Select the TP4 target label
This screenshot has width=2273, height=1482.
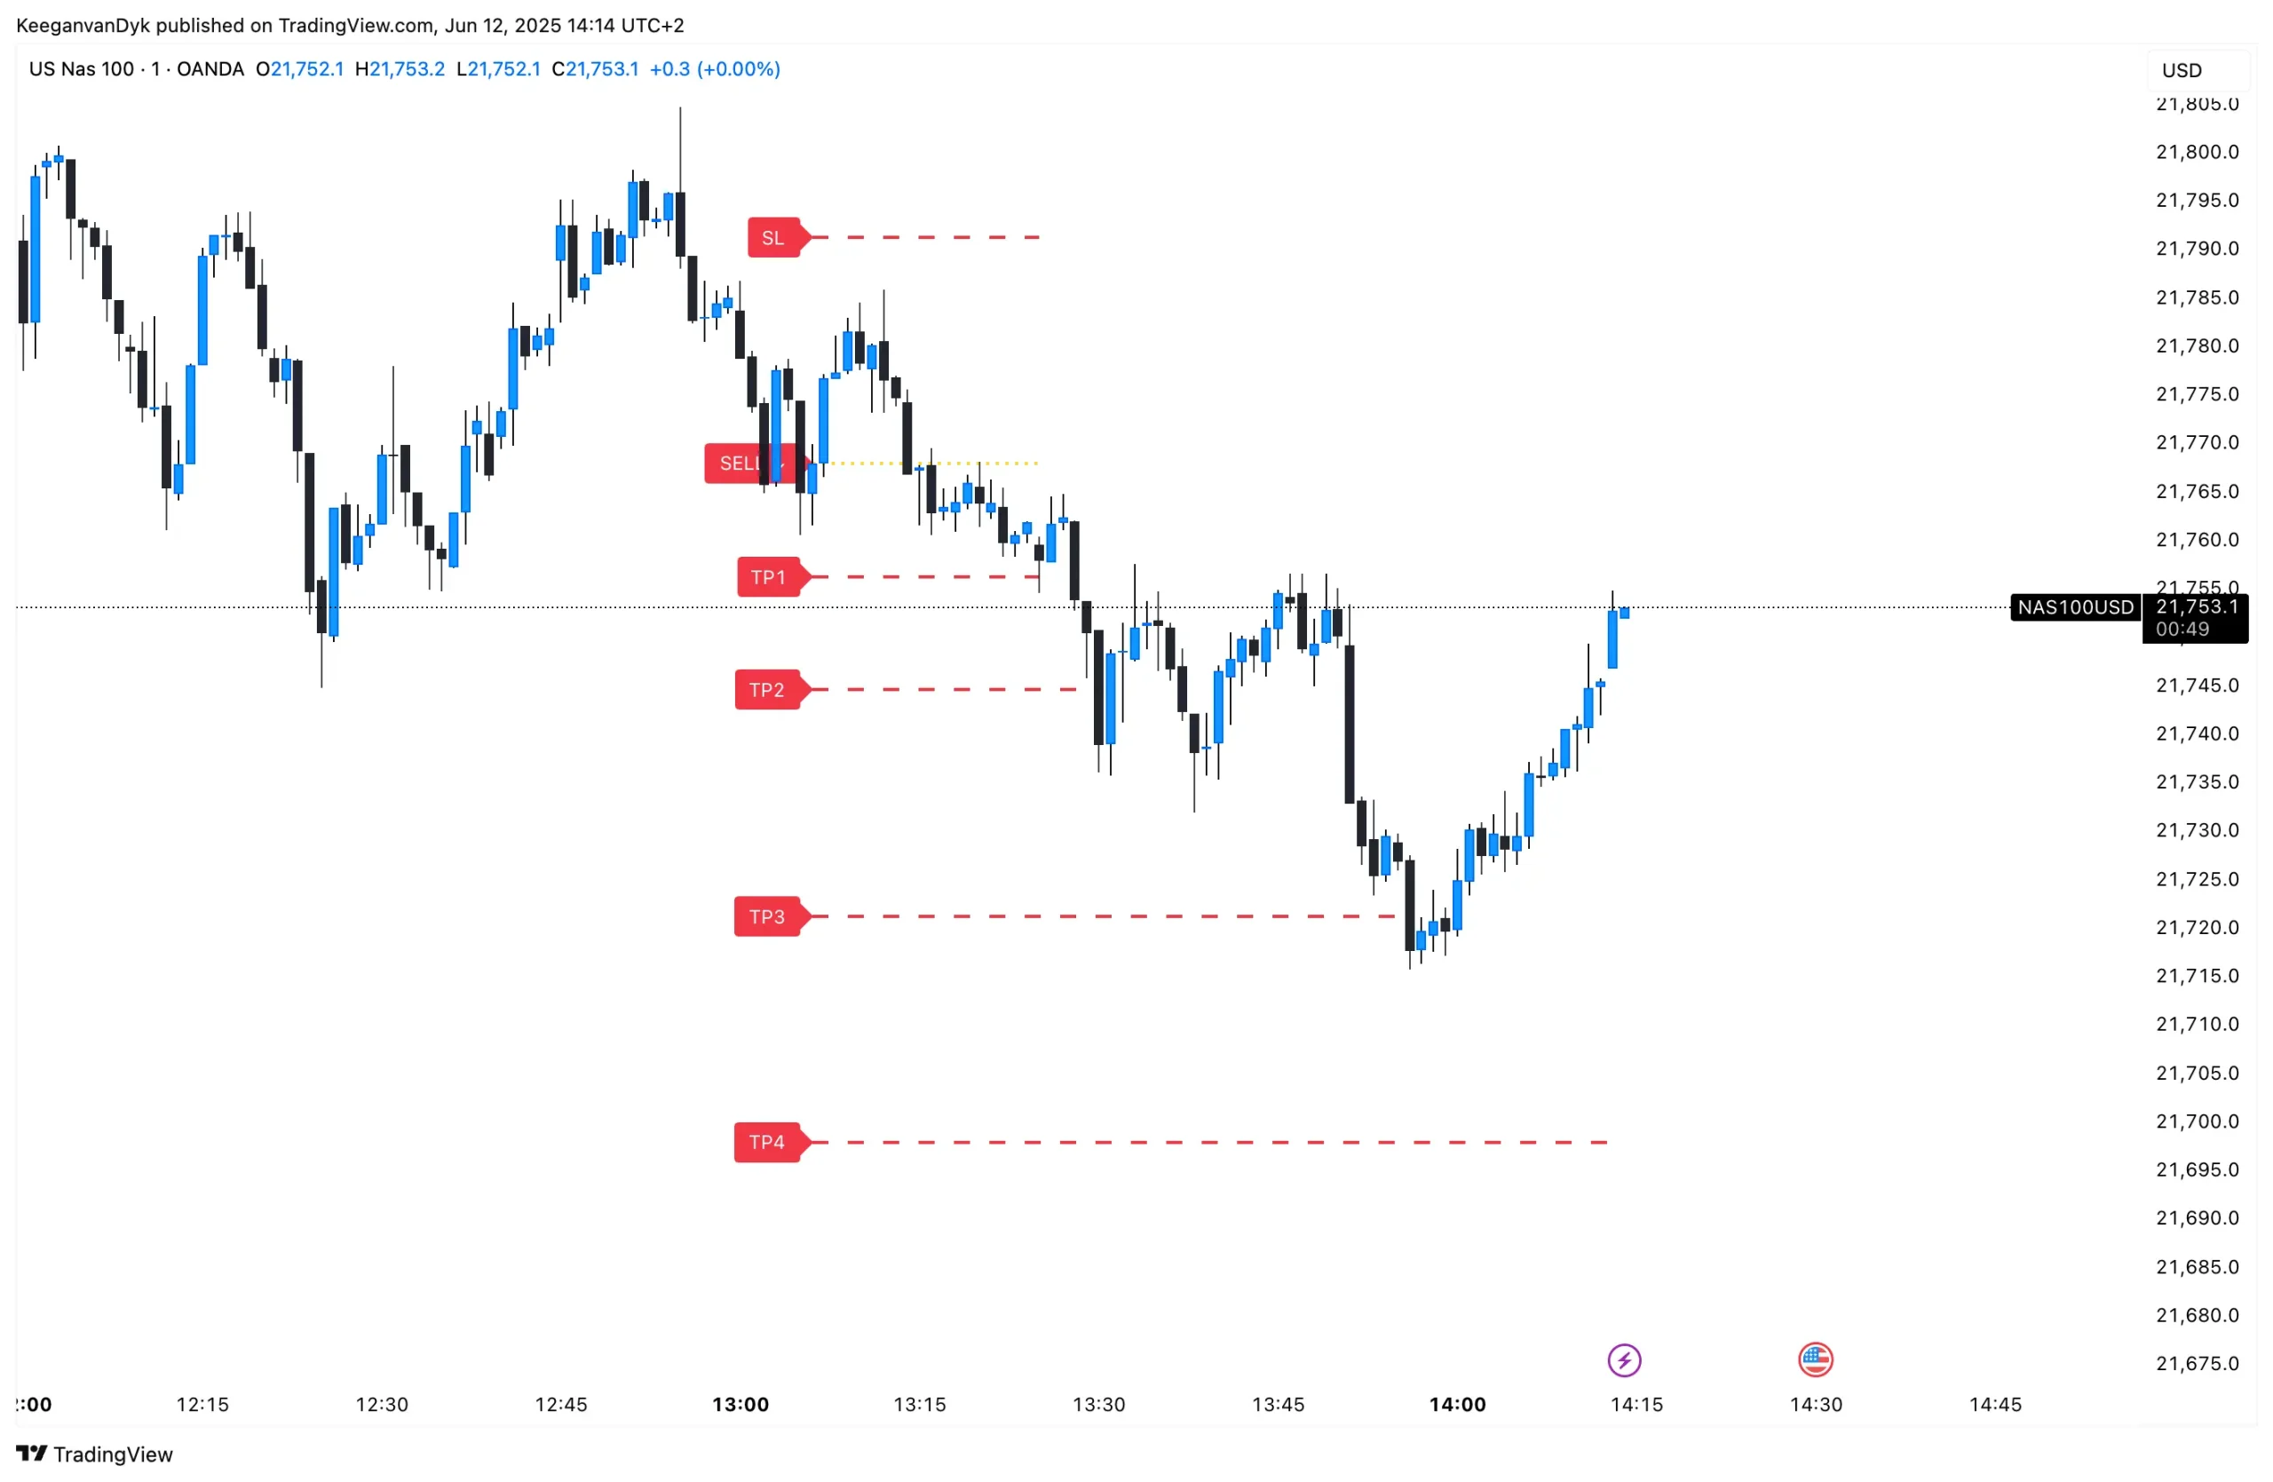[767, 1142]
